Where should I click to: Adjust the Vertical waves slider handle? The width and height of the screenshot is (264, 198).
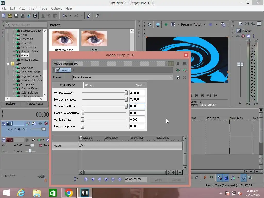[x=126, y=93]
